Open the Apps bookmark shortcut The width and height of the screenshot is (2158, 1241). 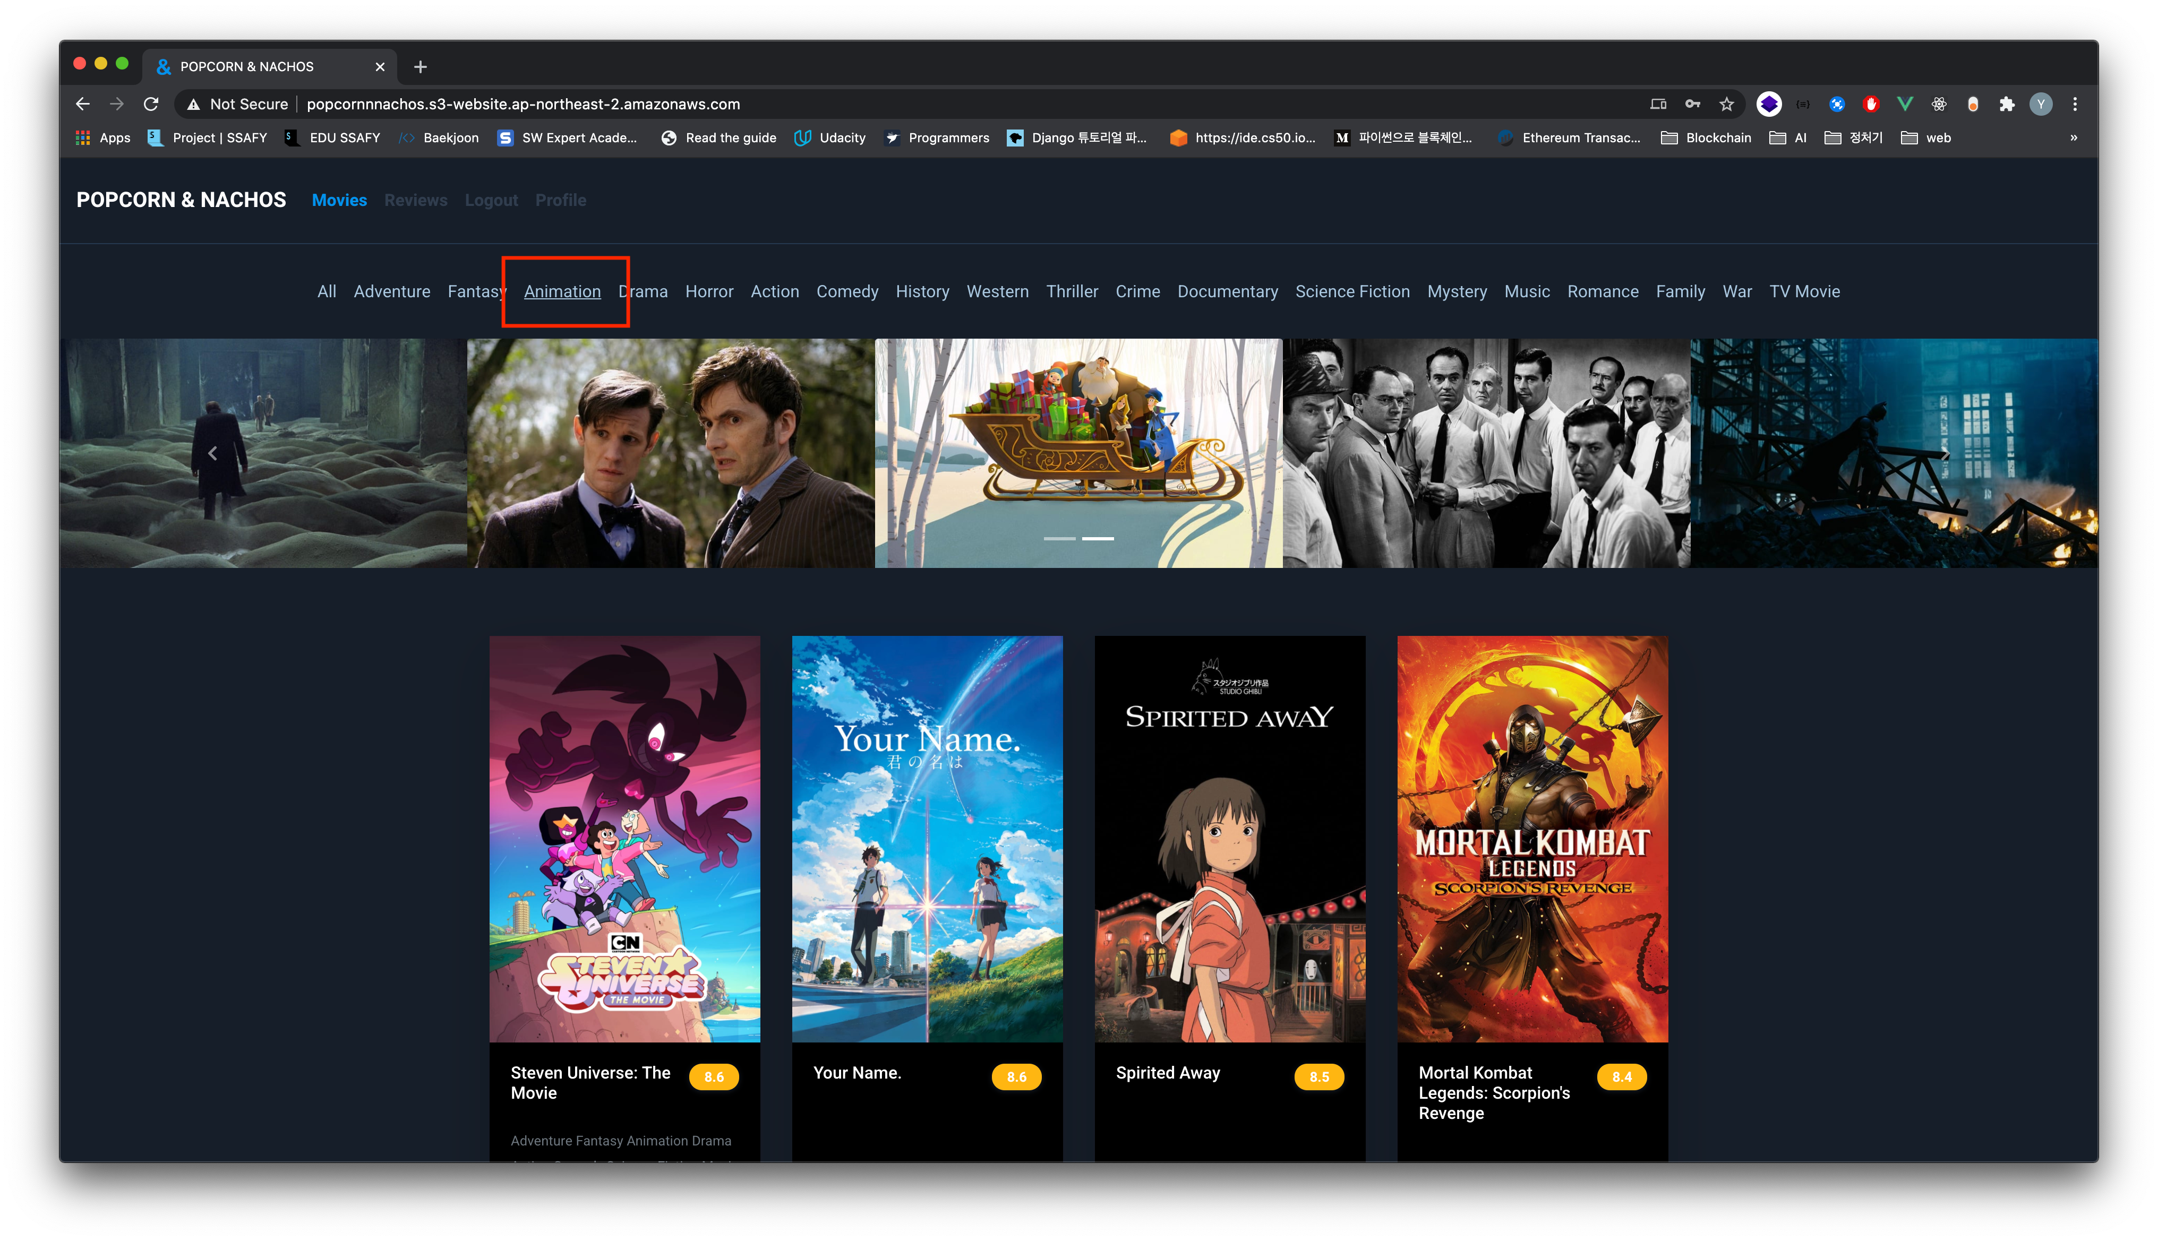(103, 138)
